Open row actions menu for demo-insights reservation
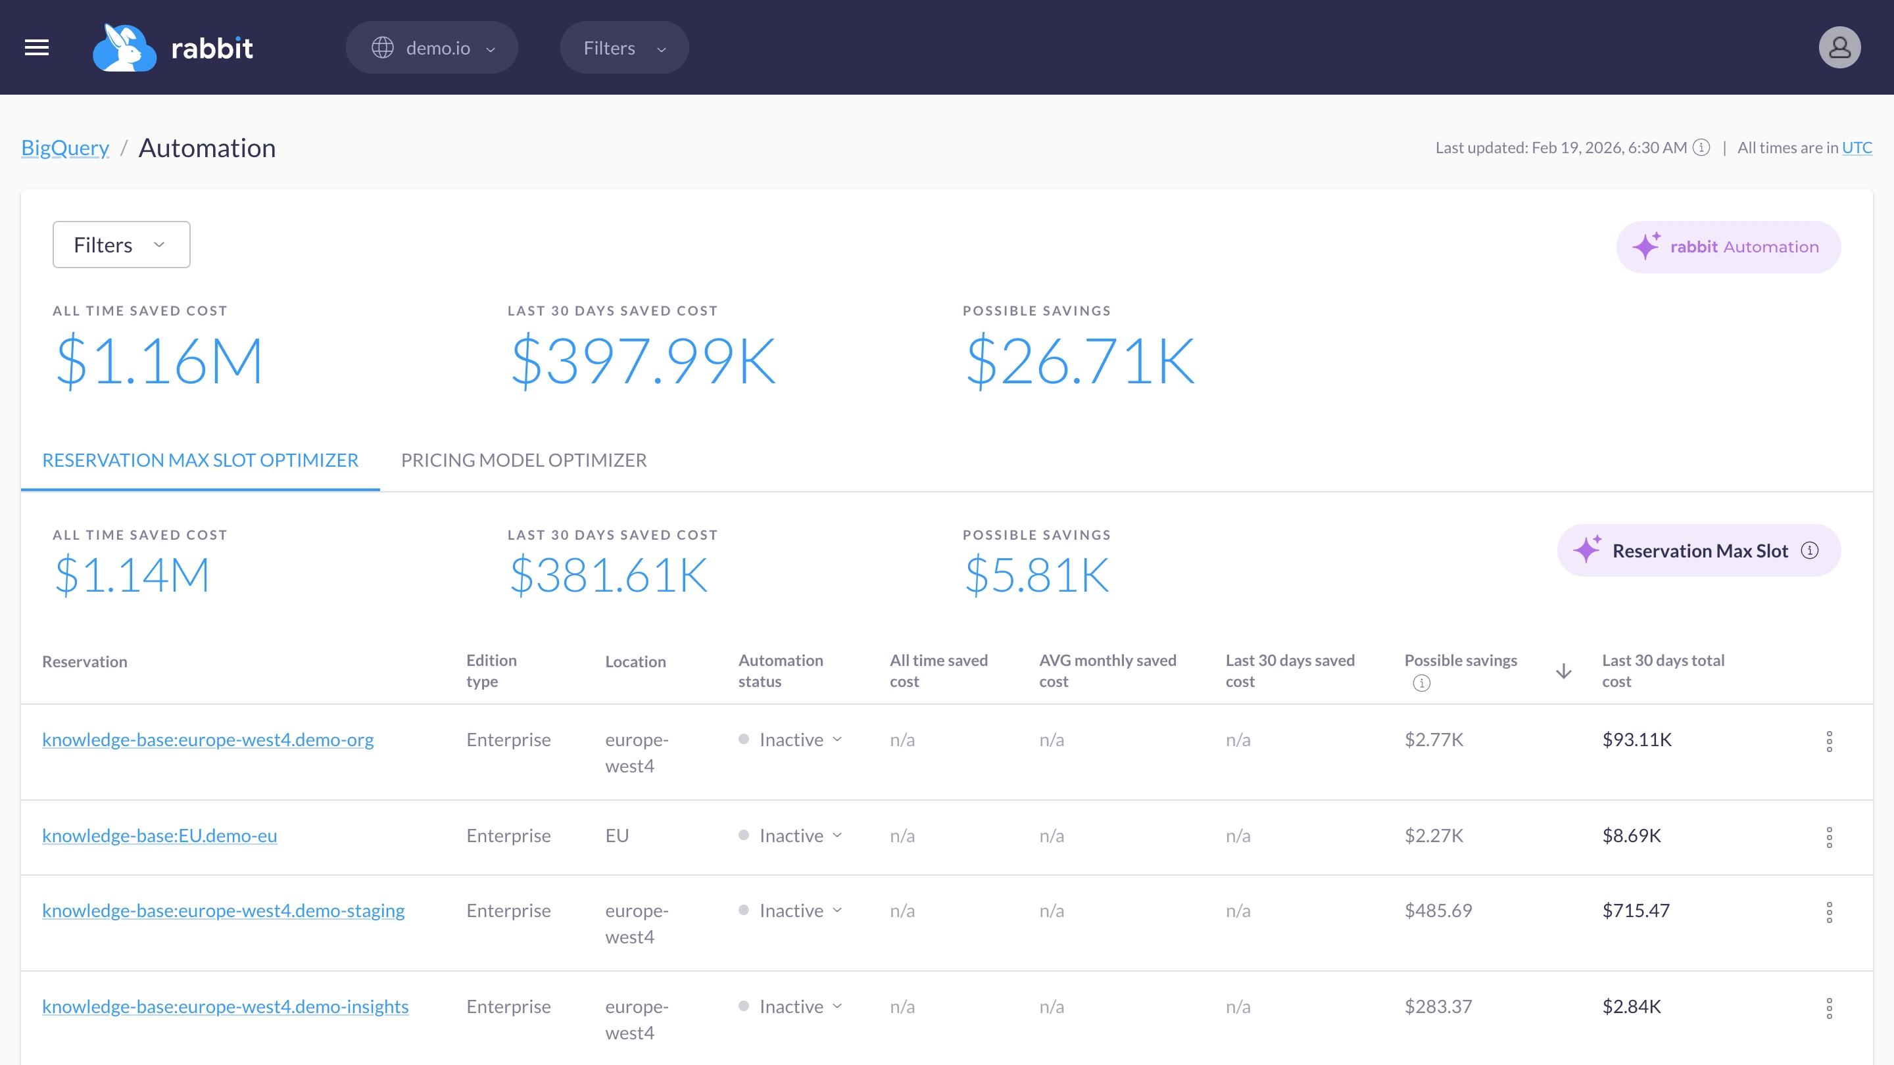The height and width of the screenshot is (1065, 1894). click(1830, 1008)
